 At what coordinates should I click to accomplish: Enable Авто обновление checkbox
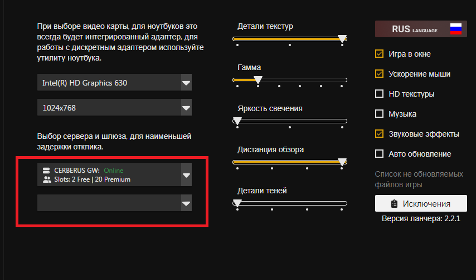(380, 154)
